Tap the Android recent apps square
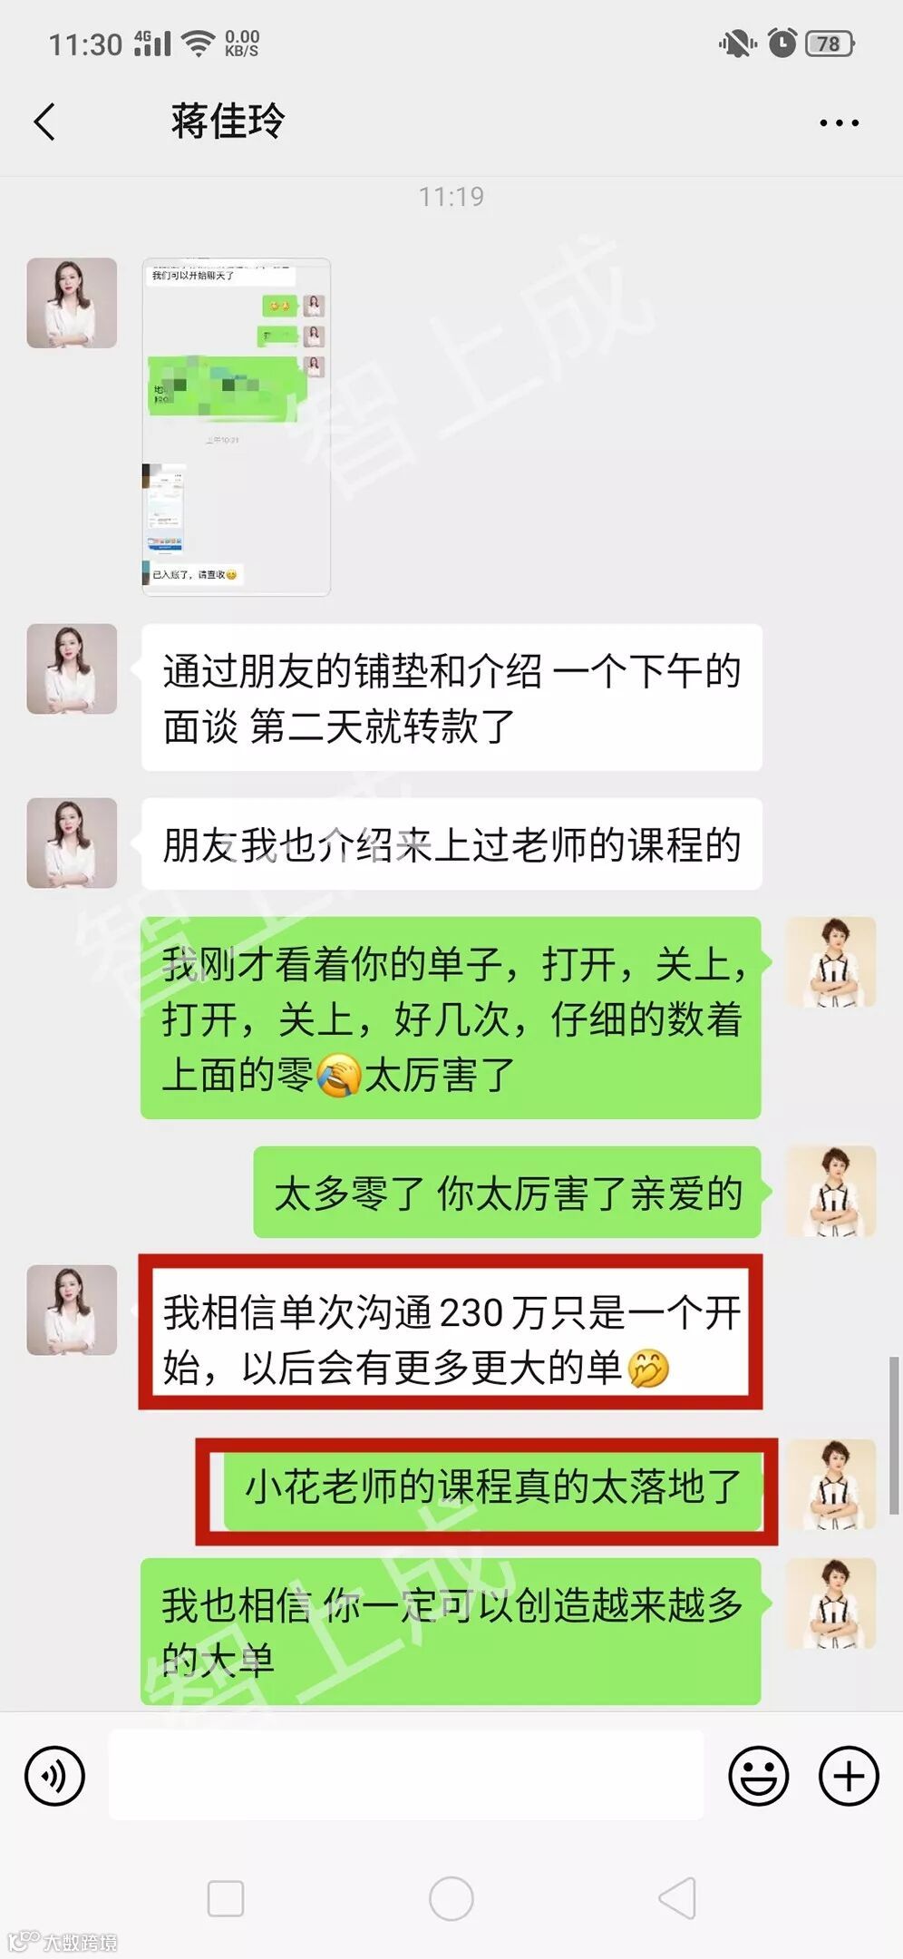The width and height of the screenshot is (903, 1959). pyautogui.click(x=226, y=1898)
